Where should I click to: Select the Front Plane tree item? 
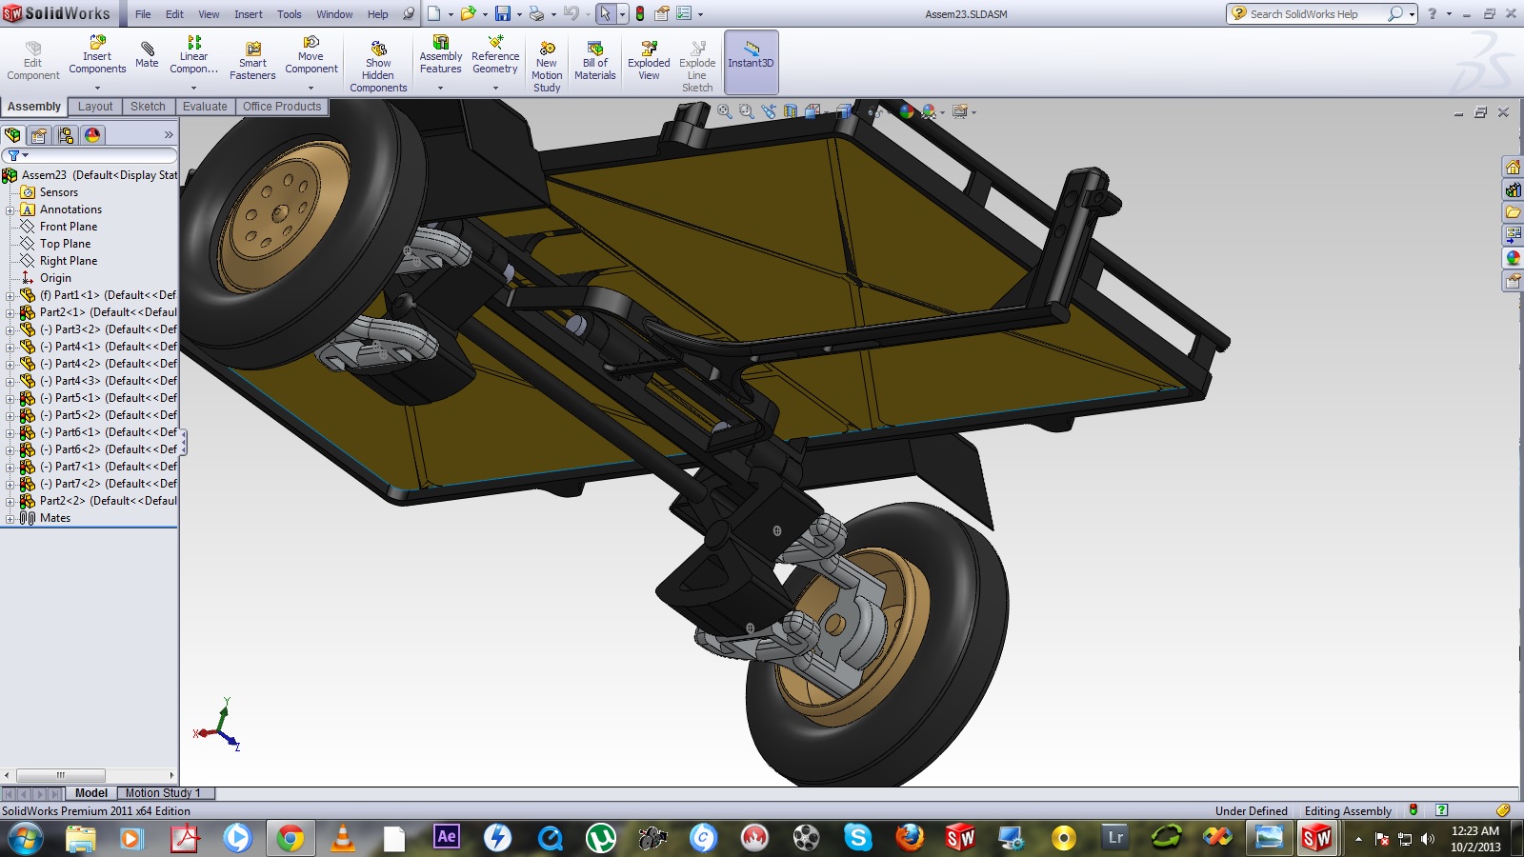(69, 227)
